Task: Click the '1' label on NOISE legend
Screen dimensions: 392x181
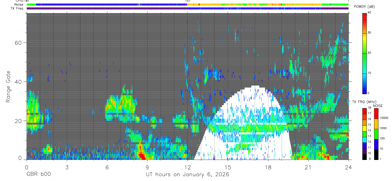Action: 380,159
